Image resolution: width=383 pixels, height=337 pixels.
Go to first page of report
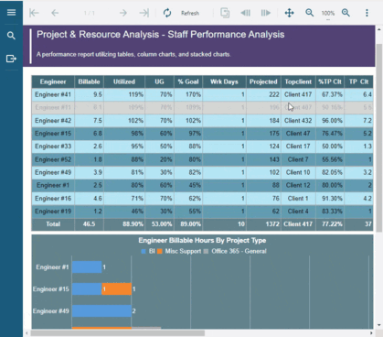pyautogui.click(x=34, y=13)
